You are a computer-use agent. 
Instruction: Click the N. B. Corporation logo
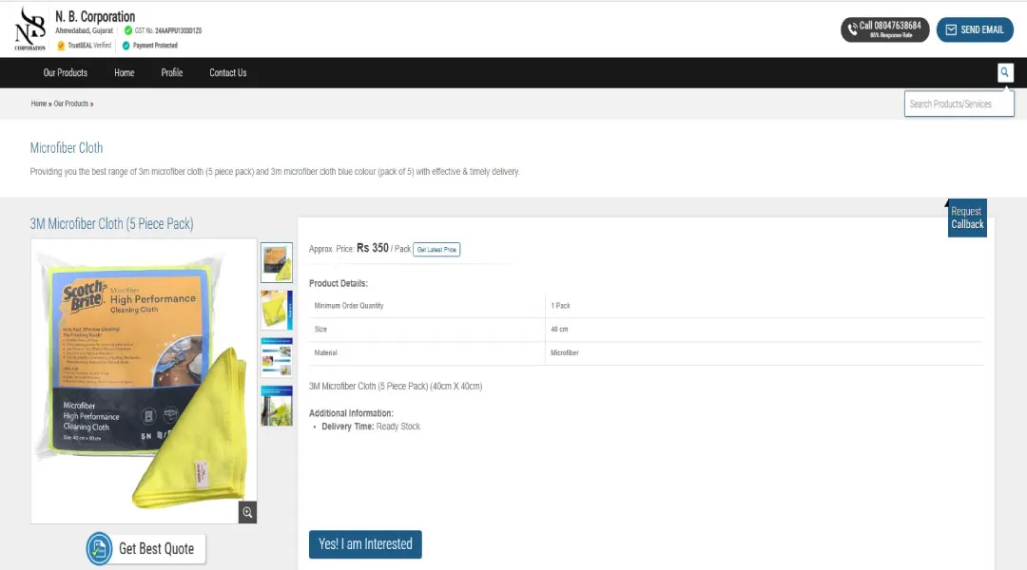click(x=30, y=28)
